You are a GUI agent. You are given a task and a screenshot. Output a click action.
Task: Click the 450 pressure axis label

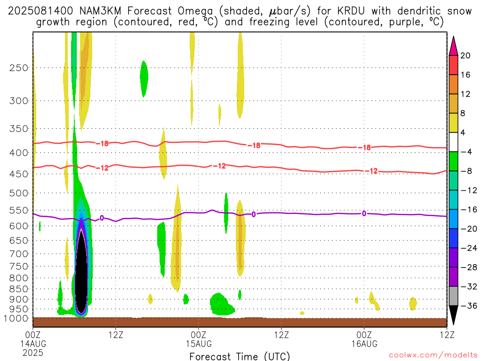[19, 174]
